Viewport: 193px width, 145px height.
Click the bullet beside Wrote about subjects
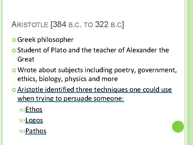click(x=14, y=70)
